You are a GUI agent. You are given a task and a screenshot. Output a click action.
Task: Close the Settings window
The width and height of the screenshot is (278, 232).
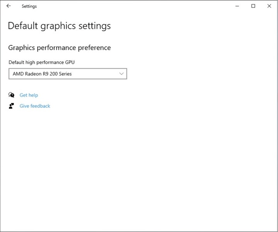(x=269, y=6)
